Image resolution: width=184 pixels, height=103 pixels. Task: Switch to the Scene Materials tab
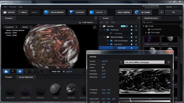click(x=26, y=77)
